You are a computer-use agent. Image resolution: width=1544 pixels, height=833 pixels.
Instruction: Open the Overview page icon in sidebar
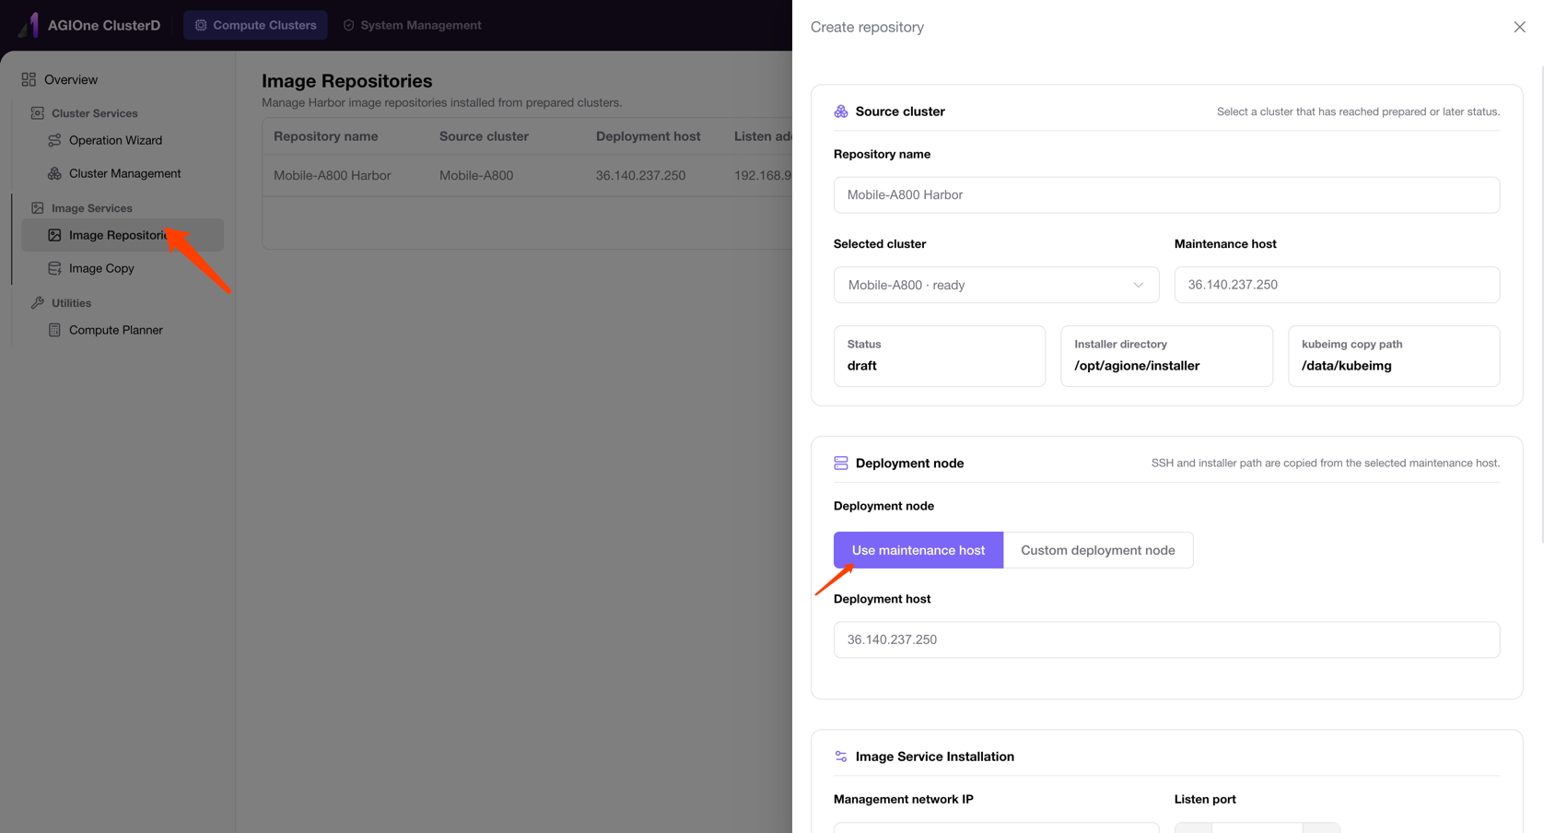29,79
